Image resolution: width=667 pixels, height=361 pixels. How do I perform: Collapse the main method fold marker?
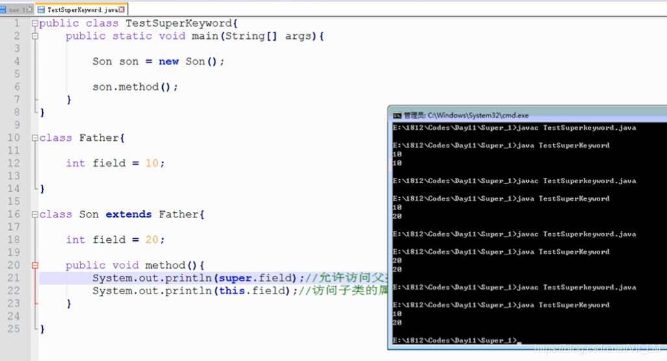pos(35,36)
